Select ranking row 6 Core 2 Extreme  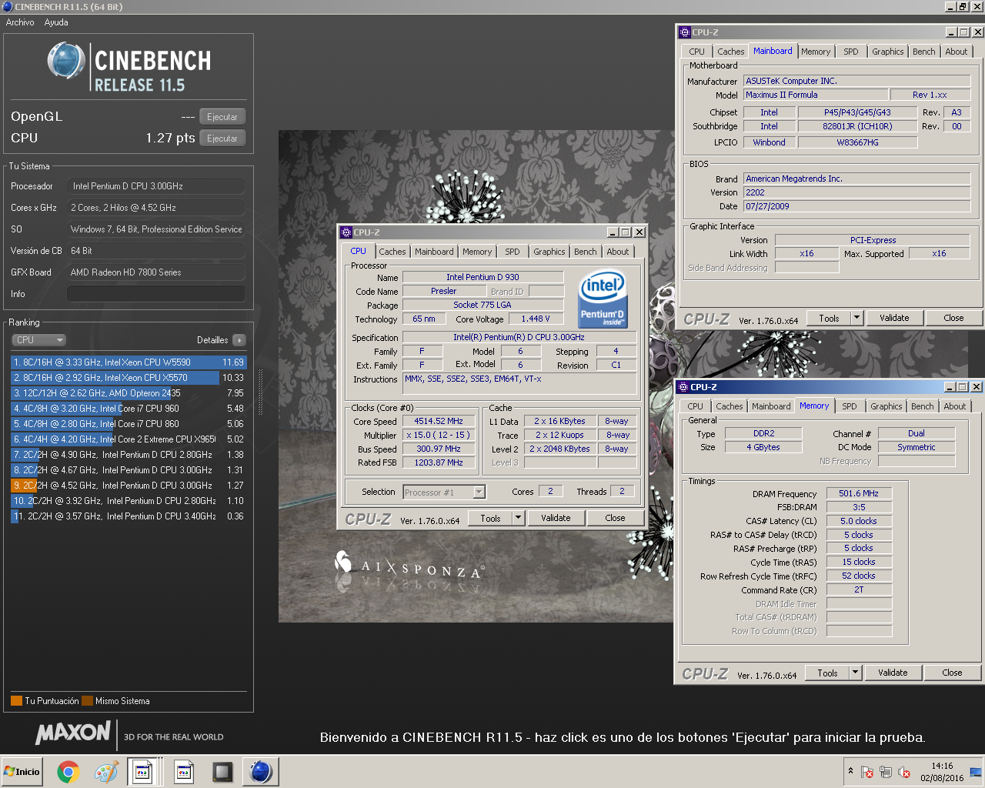point(129,439)
